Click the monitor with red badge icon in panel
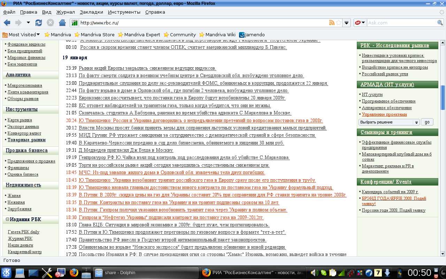This screenshot has height=279, width=446. point(60,273)
